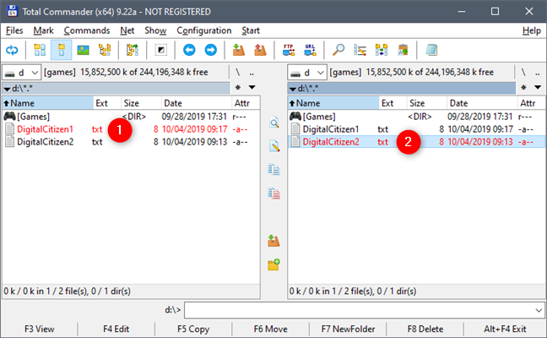Open the FTP connect icon

[289, 51]
